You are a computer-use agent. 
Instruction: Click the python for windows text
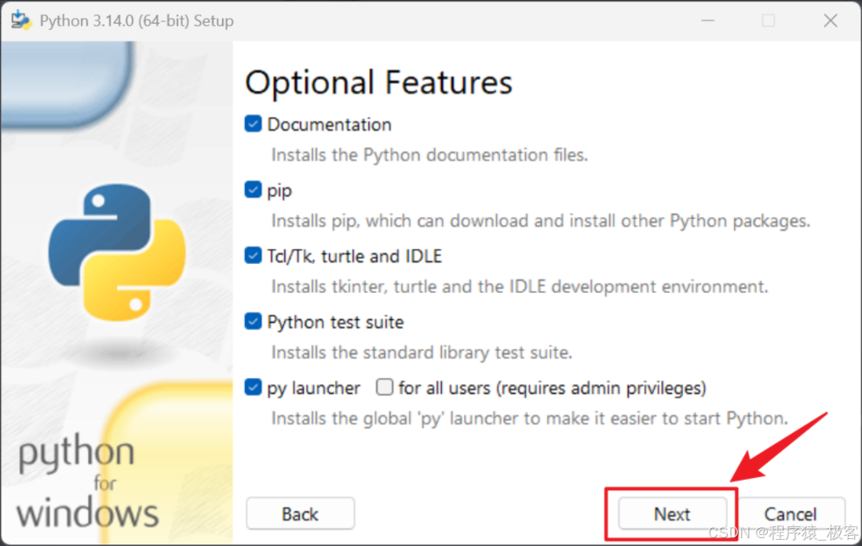click(88, 482)
